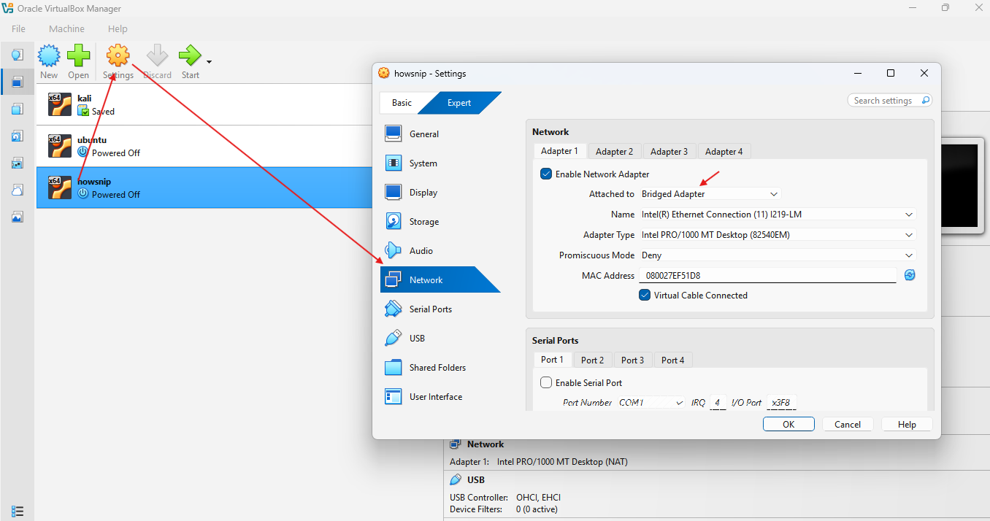Image resolution: width=990 pixels, height=521 pixels.
Task: Select the kali virtual machine
Action: pyautogui.click(x=204, y=104)
